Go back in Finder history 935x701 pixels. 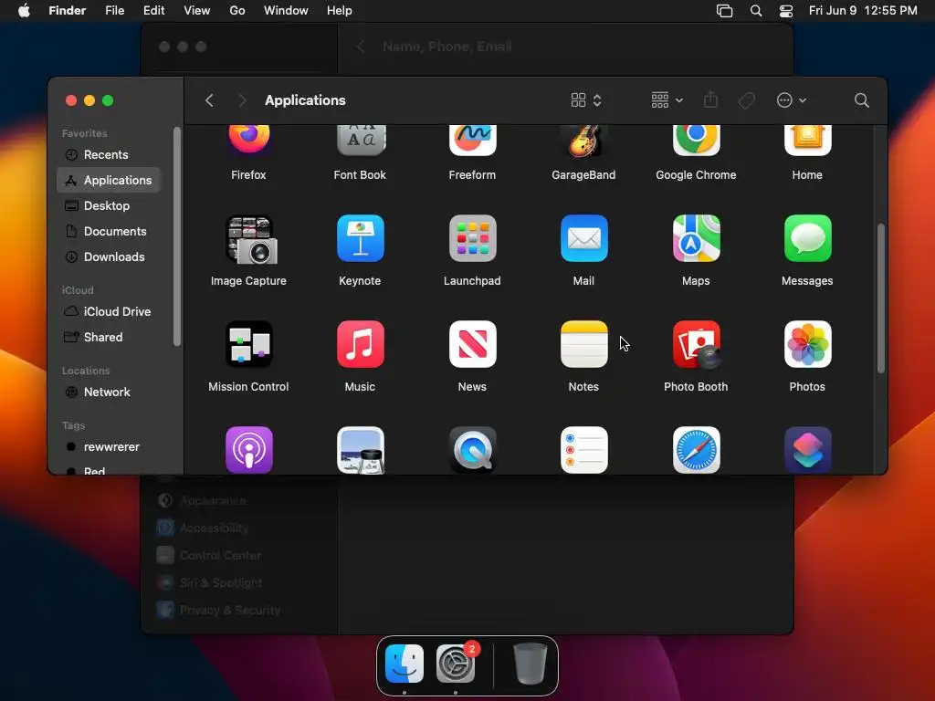click(x=209, y=100)
